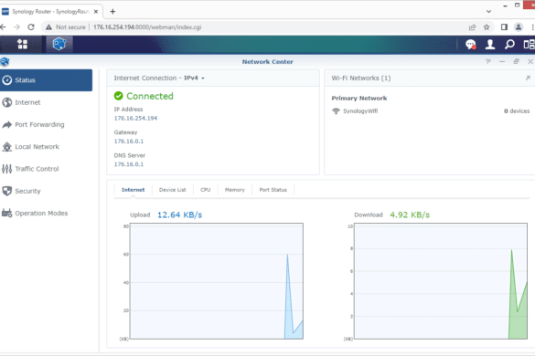Click the SRM search magnifier icon

[509, 45]
